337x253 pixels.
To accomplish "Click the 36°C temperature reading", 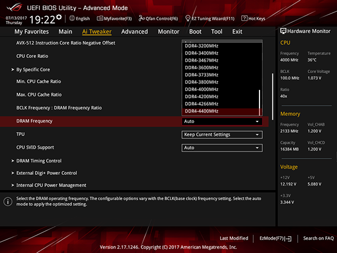I will 312,60.
